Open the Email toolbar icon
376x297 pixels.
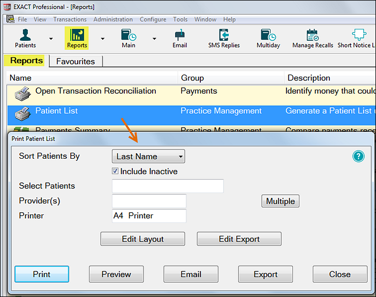click(x=179, y=39)
